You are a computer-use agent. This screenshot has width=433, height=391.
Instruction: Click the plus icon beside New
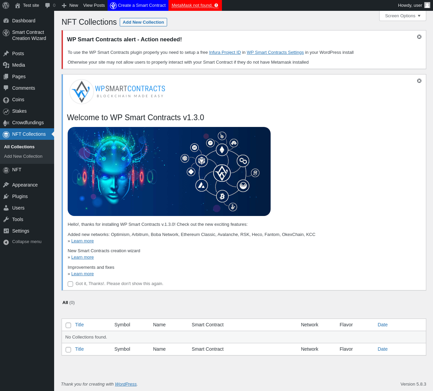coord(64,5)
